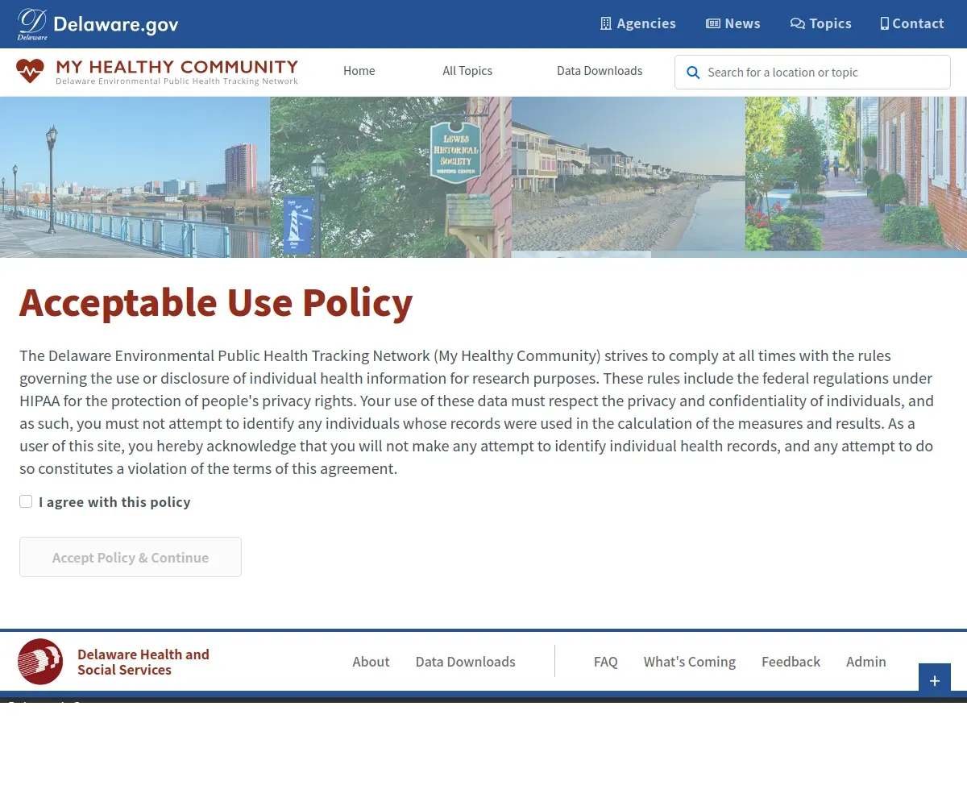Open Delaware Health and Social Services link
967x806 pixels.
click(x=143, y=662)
